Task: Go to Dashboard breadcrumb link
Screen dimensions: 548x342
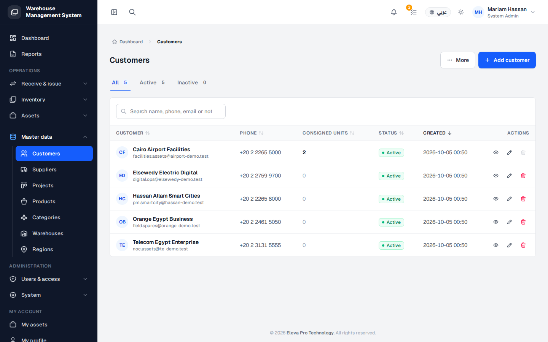Action: coord(127,42)
